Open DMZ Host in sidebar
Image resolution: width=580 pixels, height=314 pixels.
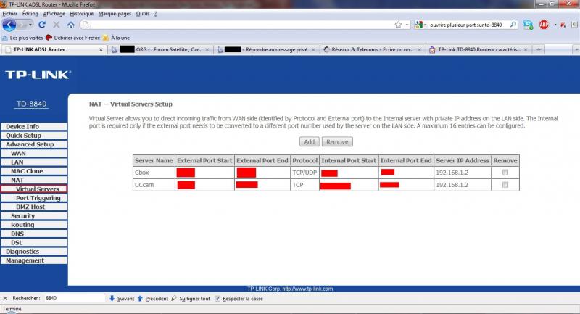pos(33,207)
